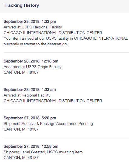Click second CHICAGO IL INTERNATIONAL DISTRIBUTION CENTER line
Image resolution: width=129 pixels, height=166 pixels.
53,101
